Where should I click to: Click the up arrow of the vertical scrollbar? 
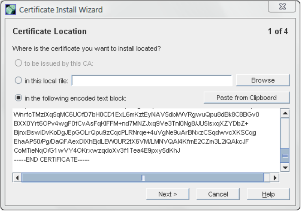(x=285, y=113)
